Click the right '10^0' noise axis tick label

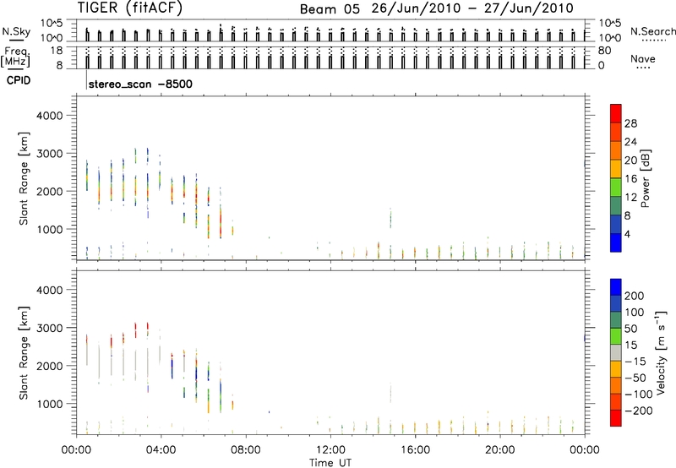tap(610, 38)
